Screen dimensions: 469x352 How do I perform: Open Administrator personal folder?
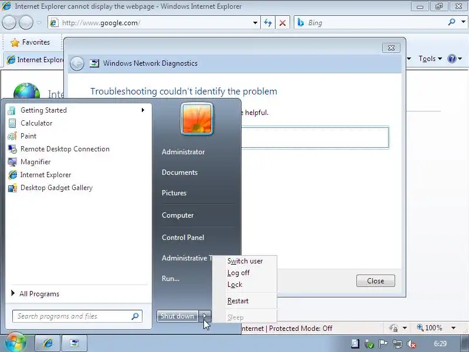183,152
